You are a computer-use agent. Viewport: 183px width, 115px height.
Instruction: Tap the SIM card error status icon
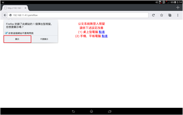pyautogui.click(x=160, y=2)
